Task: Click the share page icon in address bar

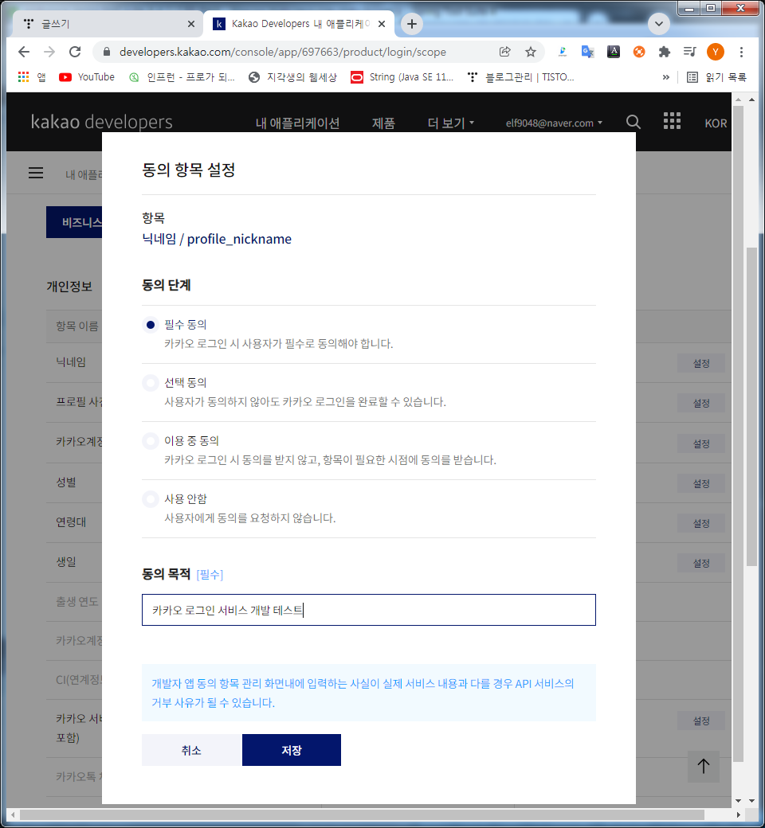Action: 505,52
